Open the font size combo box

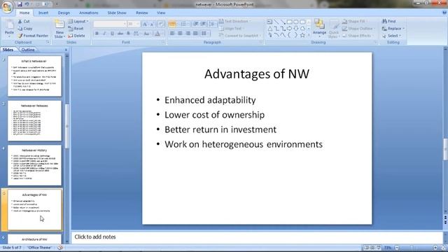[x=134, y=24]
